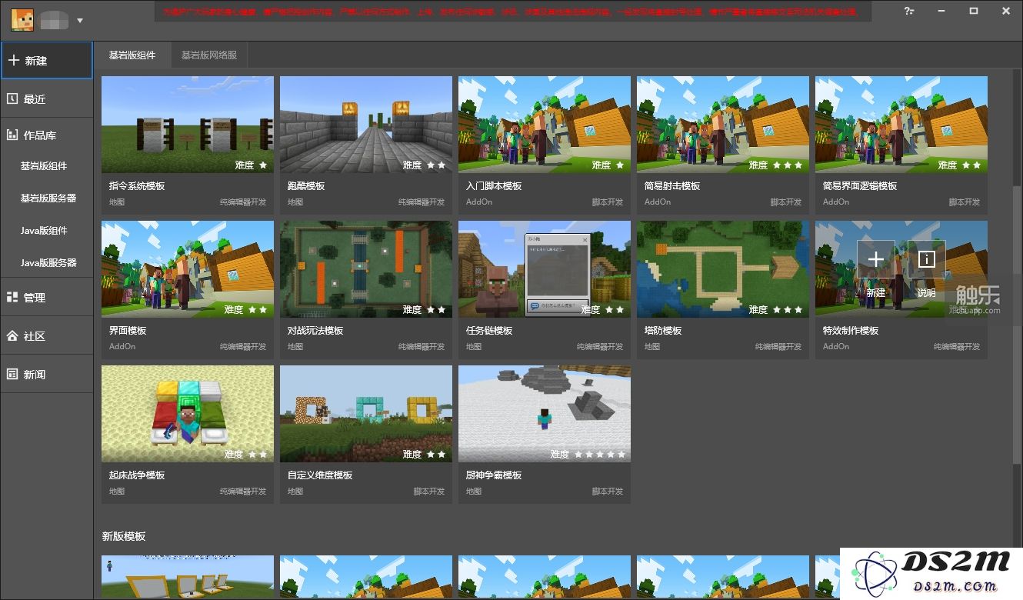Image resolution: width=1023 pixels, height=600 pixels.
Task: Click 脚本开发 label under 入门脚本模板
Action: click(608, 202)
